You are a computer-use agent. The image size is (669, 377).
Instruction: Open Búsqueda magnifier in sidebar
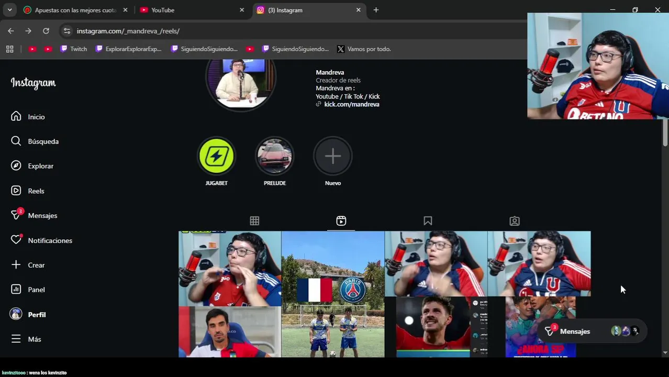click(16, 141)
